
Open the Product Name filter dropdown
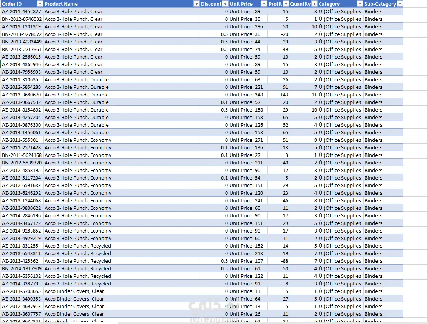tap(196, 4)
